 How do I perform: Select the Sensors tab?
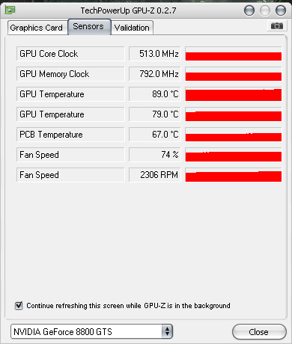tap(89, 26)
